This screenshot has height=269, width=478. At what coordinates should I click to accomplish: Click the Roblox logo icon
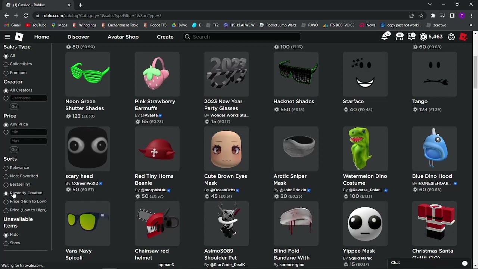[19, 37]
